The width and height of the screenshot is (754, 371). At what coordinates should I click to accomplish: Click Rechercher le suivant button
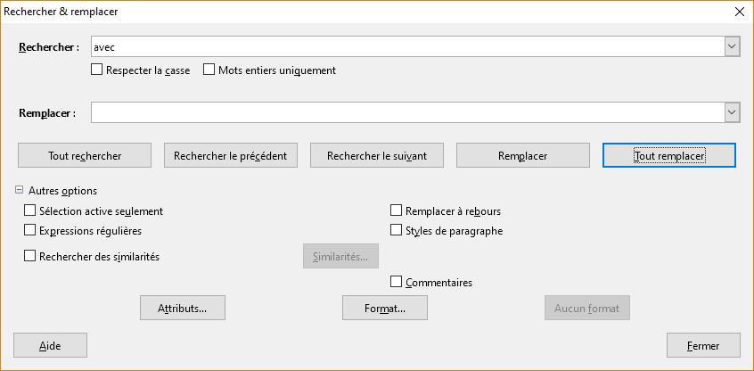tap(377, 155)
